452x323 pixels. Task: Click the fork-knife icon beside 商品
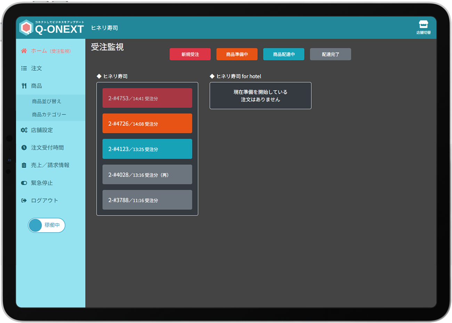(x=24, y=86)
